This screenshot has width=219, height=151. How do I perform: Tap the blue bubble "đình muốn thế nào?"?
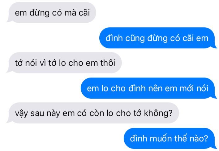[x=170, y=138]
